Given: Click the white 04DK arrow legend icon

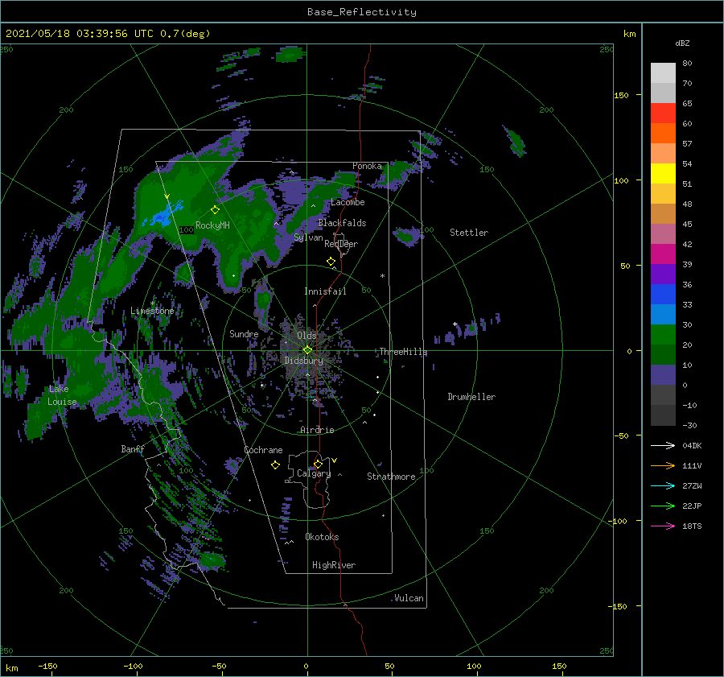Looking at the screenshot, I should tap(663, 445).
